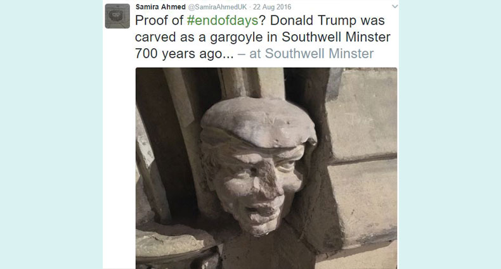Screen dimensions: 501x269
Task: Click the Samira Ahmed display name
Action: pyautogui.click(x=157, y=6)
